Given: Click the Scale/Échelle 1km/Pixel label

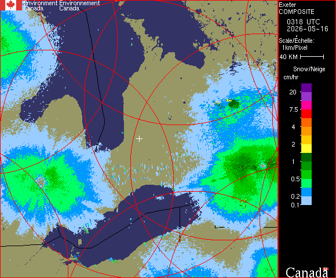Looking at the screenshot, I should tap(297, 44).
